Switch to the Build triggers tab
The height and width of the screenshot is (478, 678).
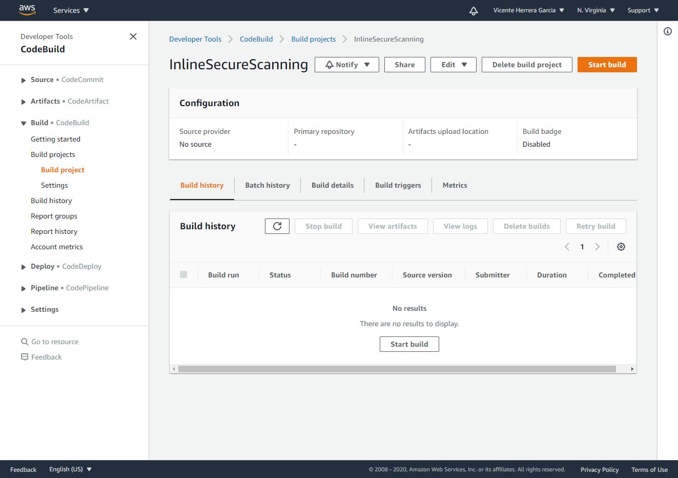[x=398, y=185]
